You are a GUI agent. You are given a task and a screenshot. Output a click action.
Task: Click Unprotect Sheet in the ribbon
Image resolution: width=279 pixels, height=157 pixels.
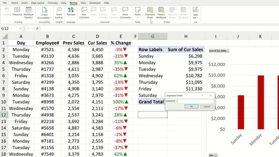pyautogui.click(x=150, y=13)
